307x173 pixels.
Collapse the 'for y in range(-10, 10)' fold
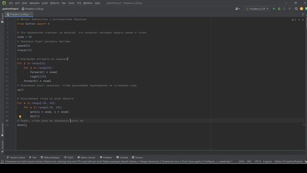point(16,108)
